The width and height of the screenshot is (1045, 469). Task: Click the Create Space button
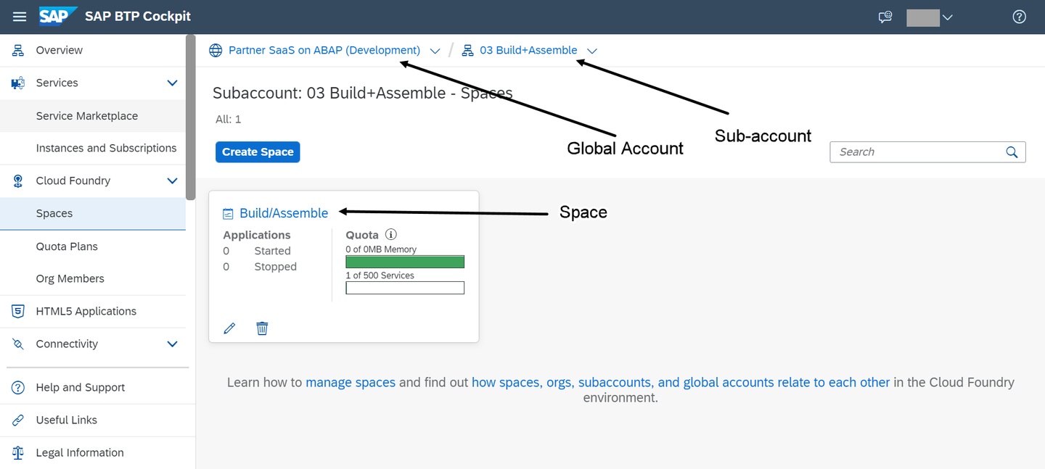[258, 152]
